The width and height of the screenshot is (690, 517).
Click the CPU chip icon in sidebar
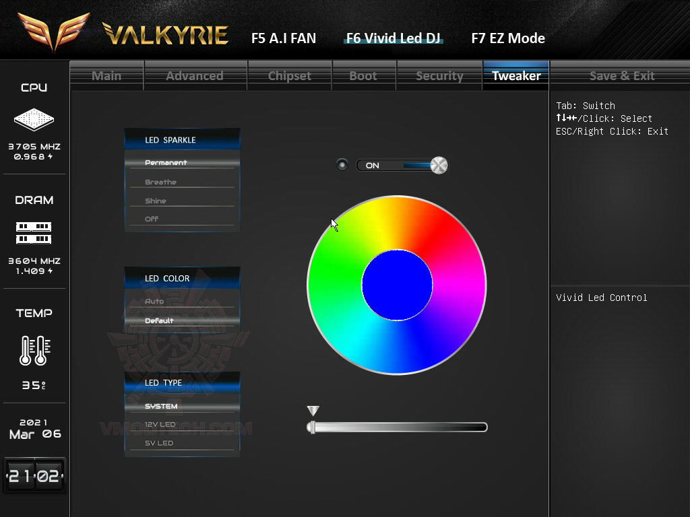click(34, 120)
